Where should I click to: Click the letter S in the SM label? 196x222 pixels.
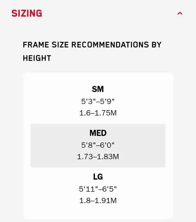click(x=94, y=89)
